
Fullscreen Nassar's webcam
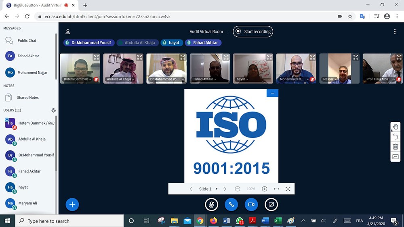pos(356,57)
